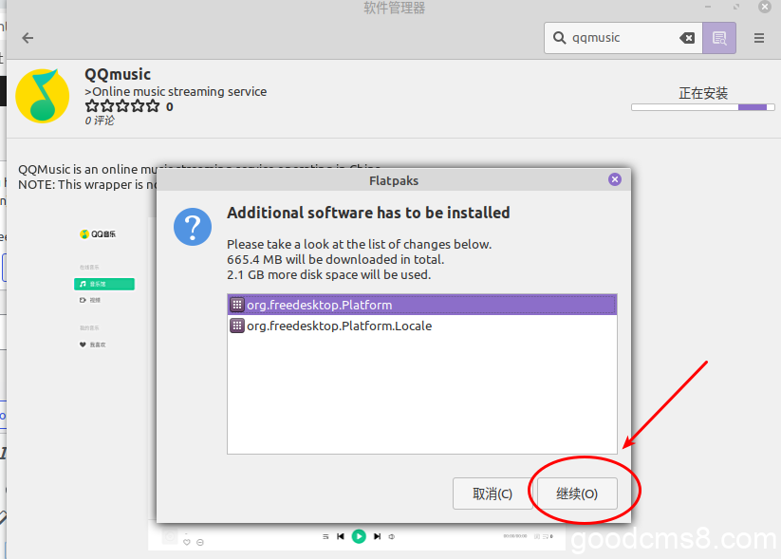Minimize the Software Manager window
The height and width of the screenshot is (559, 781).
tap(708, 7)
